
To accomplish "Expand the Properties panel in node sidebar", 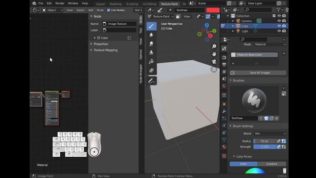I will (101, 44).
